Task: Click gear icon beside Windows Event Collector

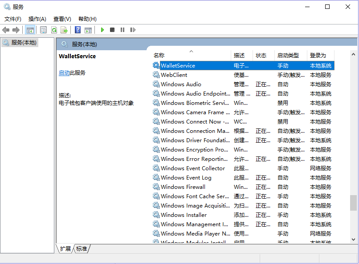Action: [156, 168]
